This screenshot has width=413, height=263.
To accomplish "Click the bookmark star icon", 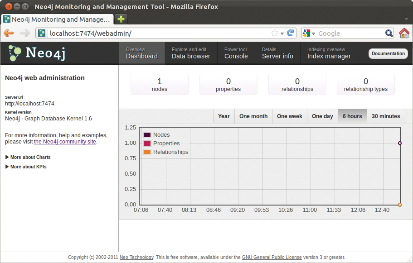I will [275, 33].
